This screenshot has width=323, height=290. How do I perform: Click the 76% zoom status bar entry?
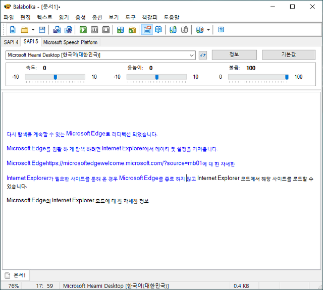click(x=14, y=286)
